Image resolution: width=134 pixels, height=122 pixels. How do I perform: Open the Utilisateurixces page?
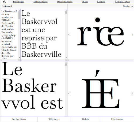pyautogui.click(x=40, y=2)
